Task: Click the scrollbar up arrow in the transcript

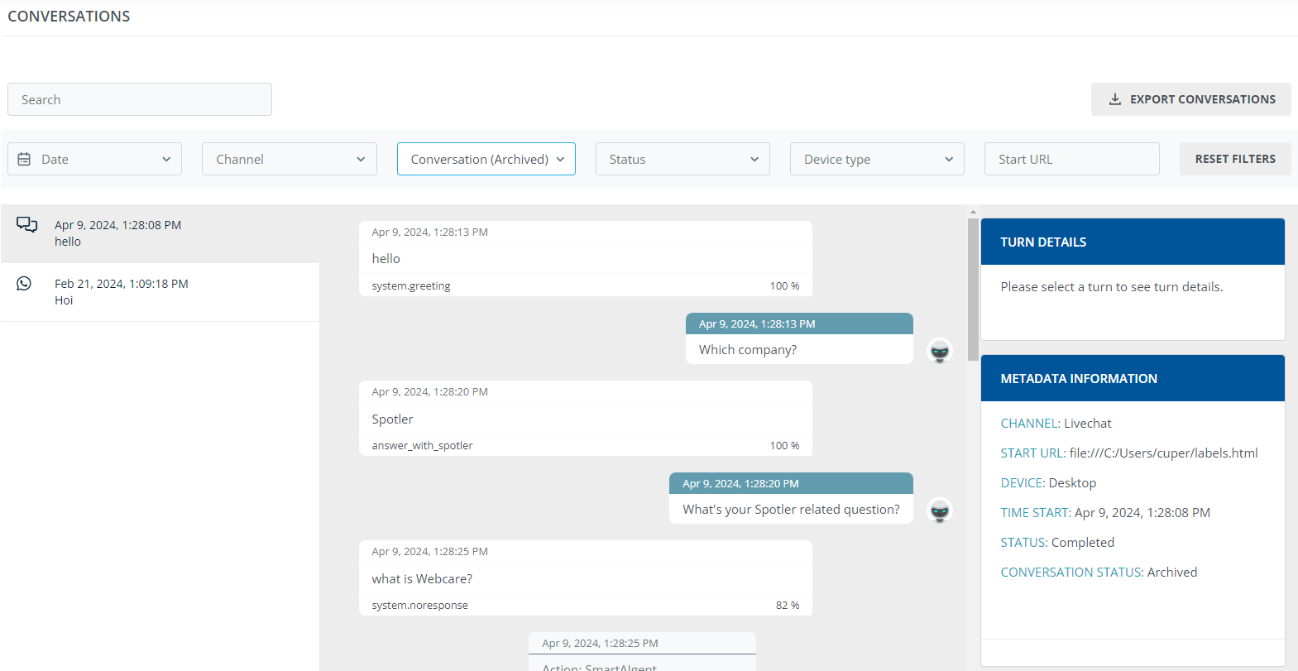Action: [x=973, y=212]
